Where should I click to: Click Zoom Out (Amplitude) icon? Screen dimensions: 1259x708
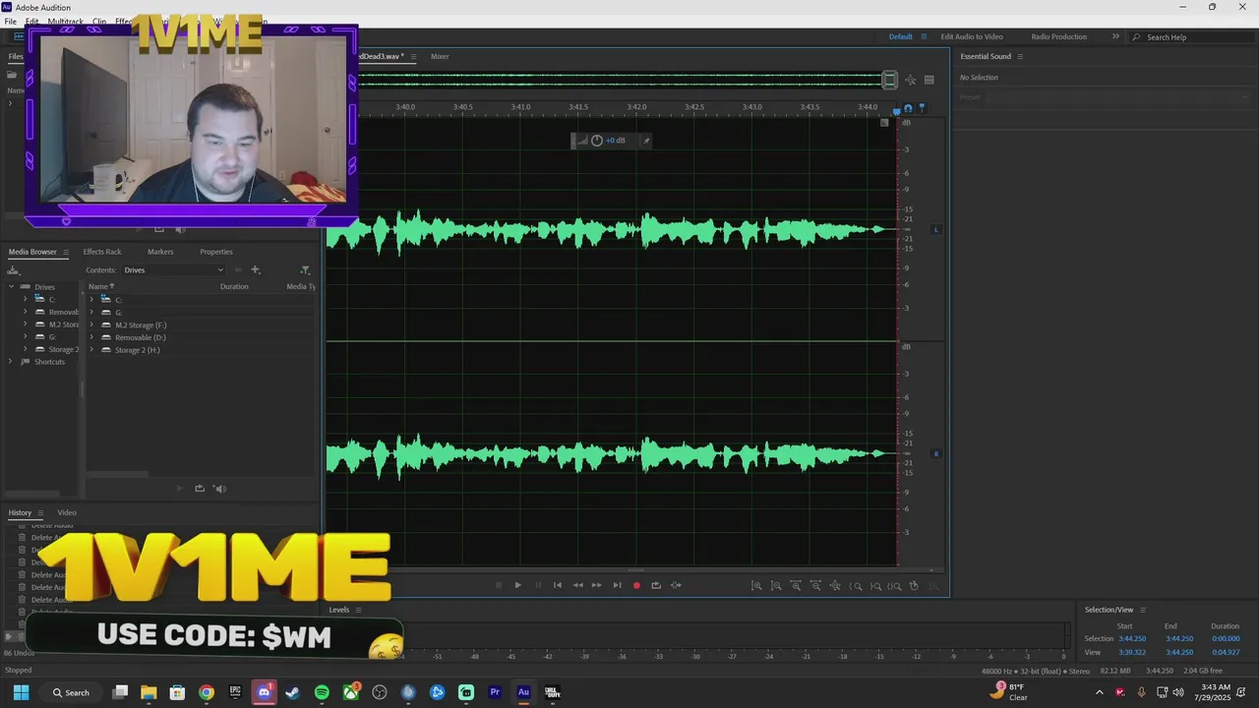(776, 586)
